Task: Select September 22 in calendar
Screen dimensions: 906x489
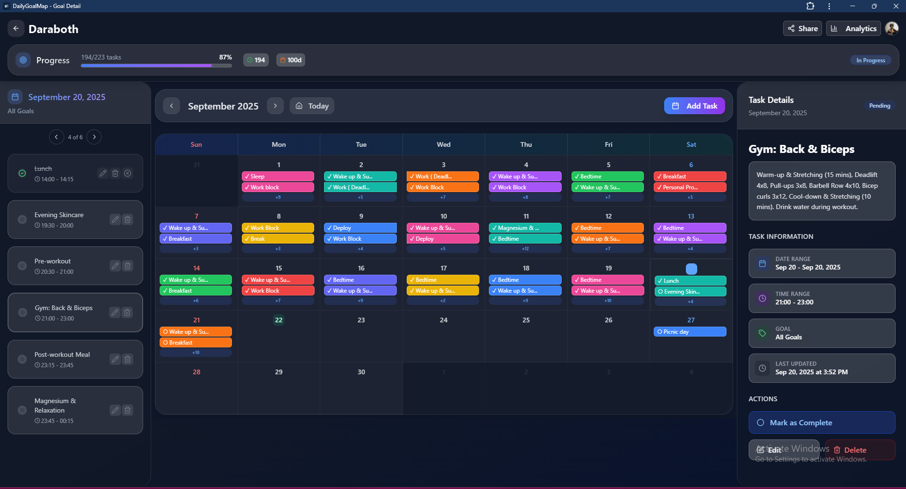Action: (x=279, y=320)
